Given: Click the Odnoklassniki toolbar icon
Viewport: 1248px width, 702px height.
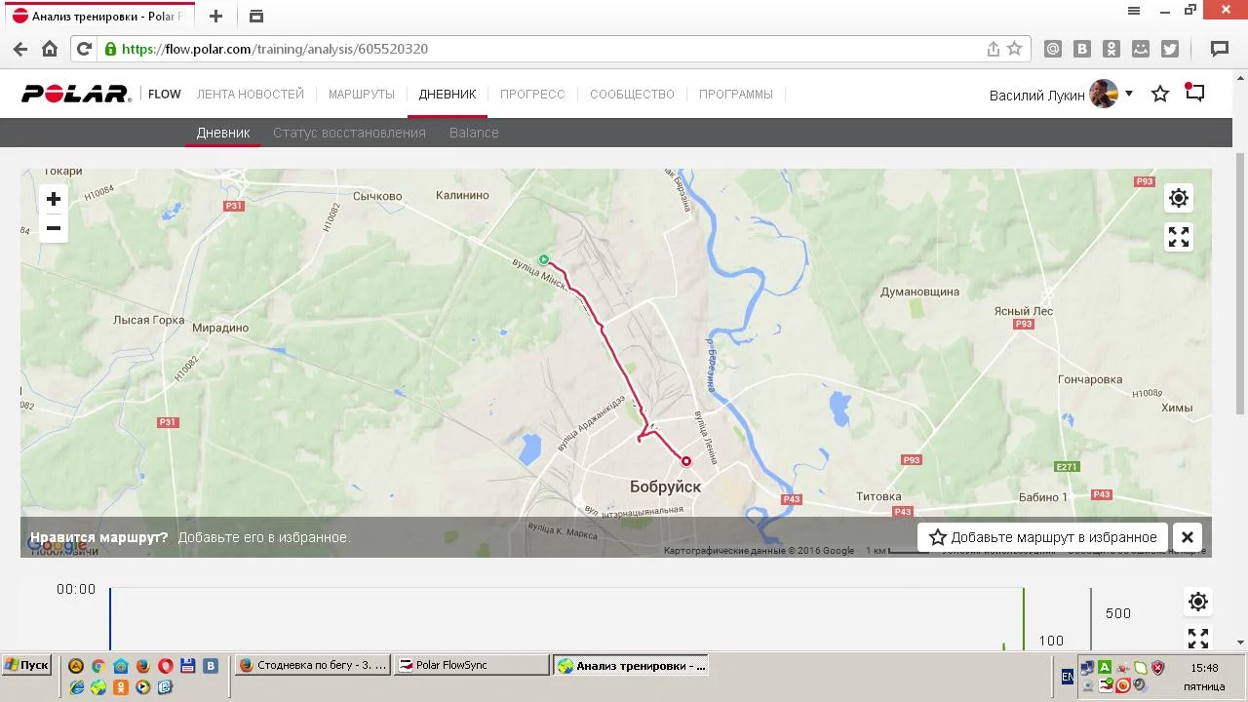Looking at the screenshot, I should pyautogui.click(x=1111, y=49).
